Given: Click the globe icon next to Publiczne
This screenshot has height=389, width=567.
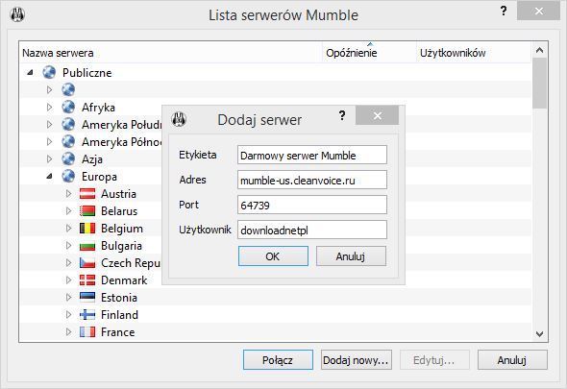Looking at the screenshot, I should pyautogui.click(x=49, y=72).
